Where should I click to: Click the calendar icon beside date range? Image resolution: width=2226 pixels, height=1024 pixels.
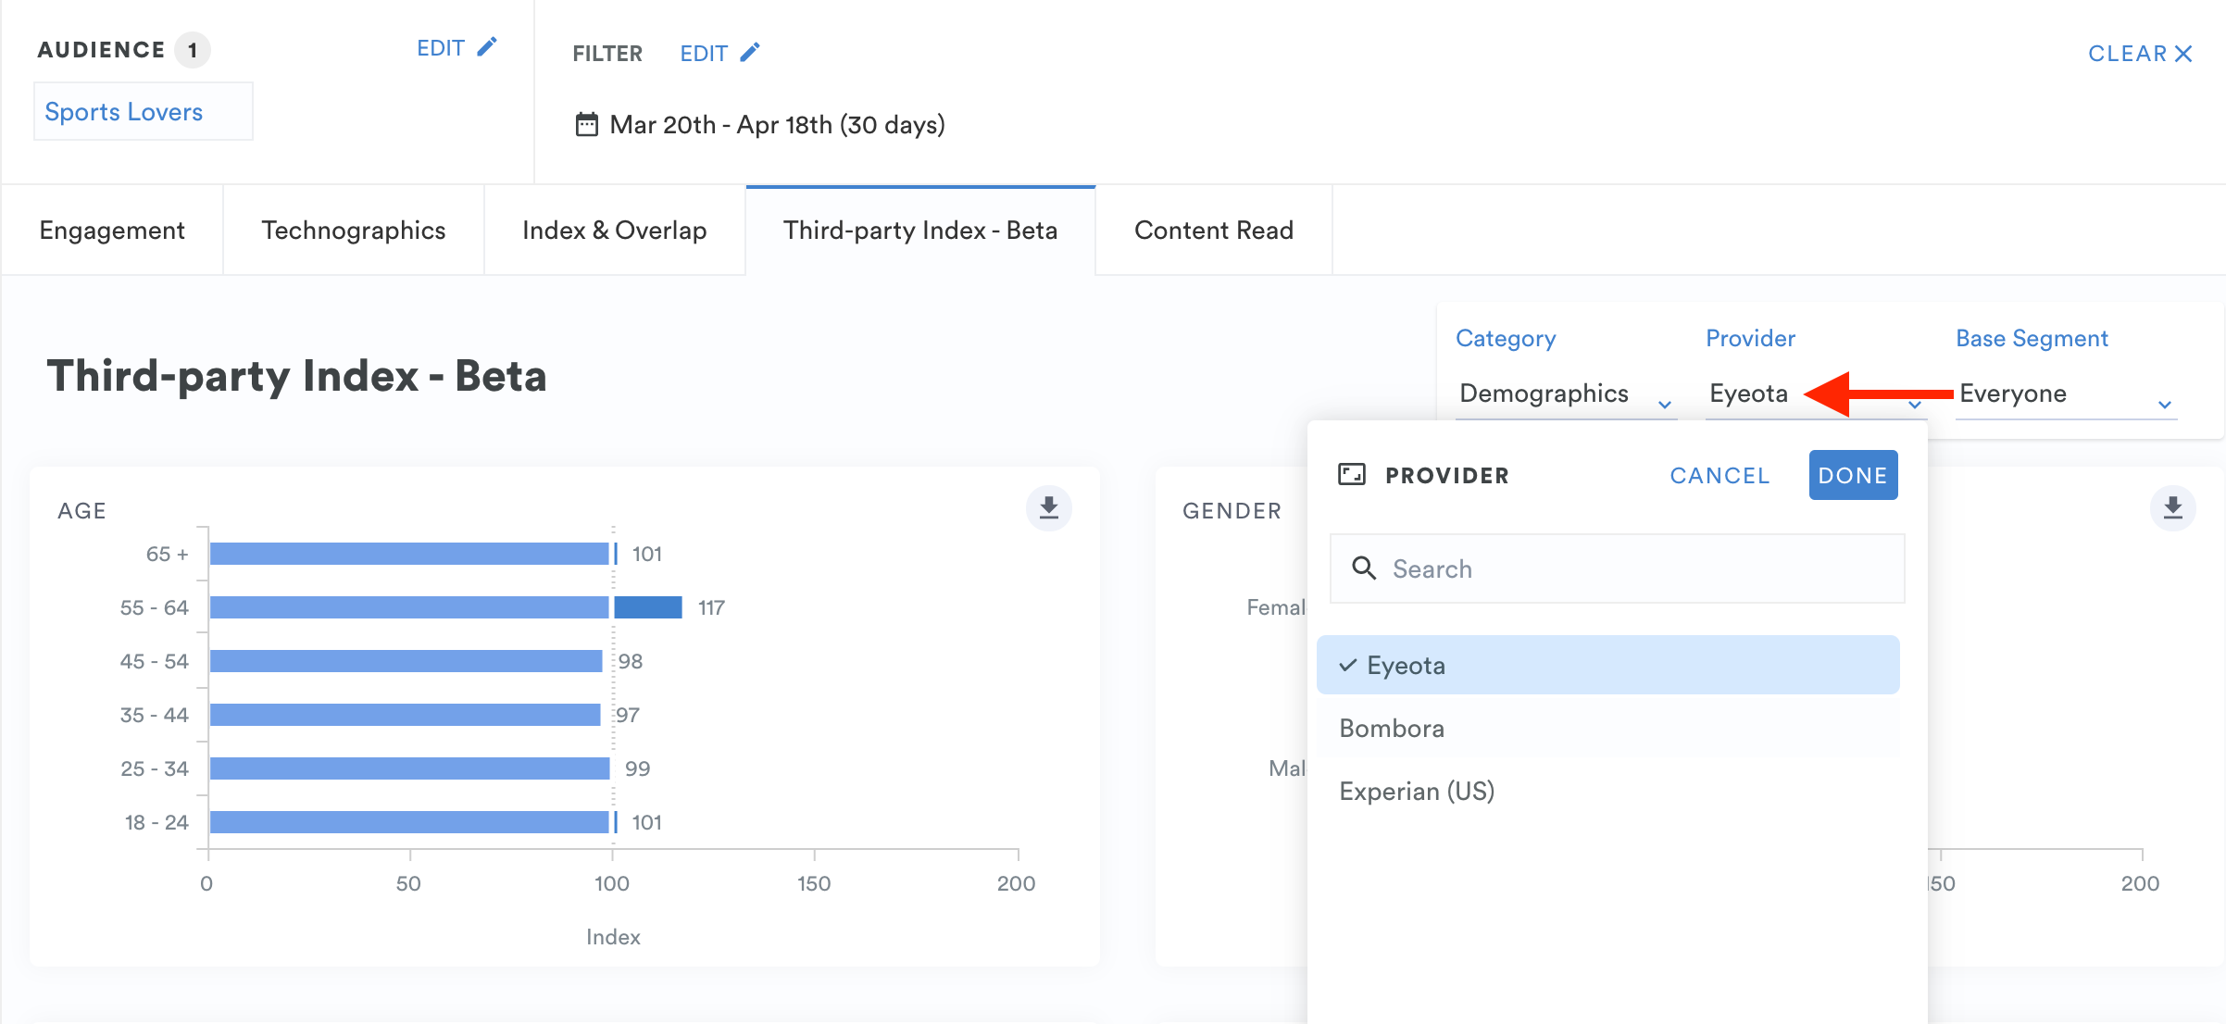pos(587,124)
